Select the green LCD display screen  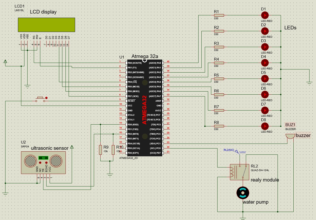click(x=47, y=24)
